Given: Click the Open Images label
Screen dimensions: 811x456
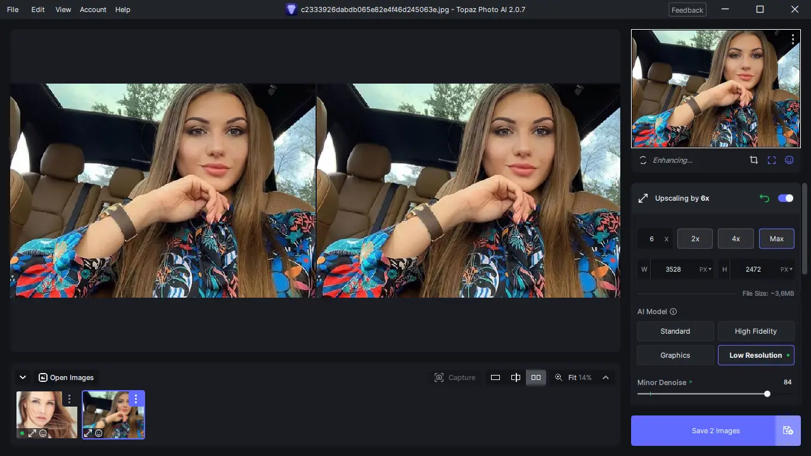Looking at the screenshot, I should point(72,377).
